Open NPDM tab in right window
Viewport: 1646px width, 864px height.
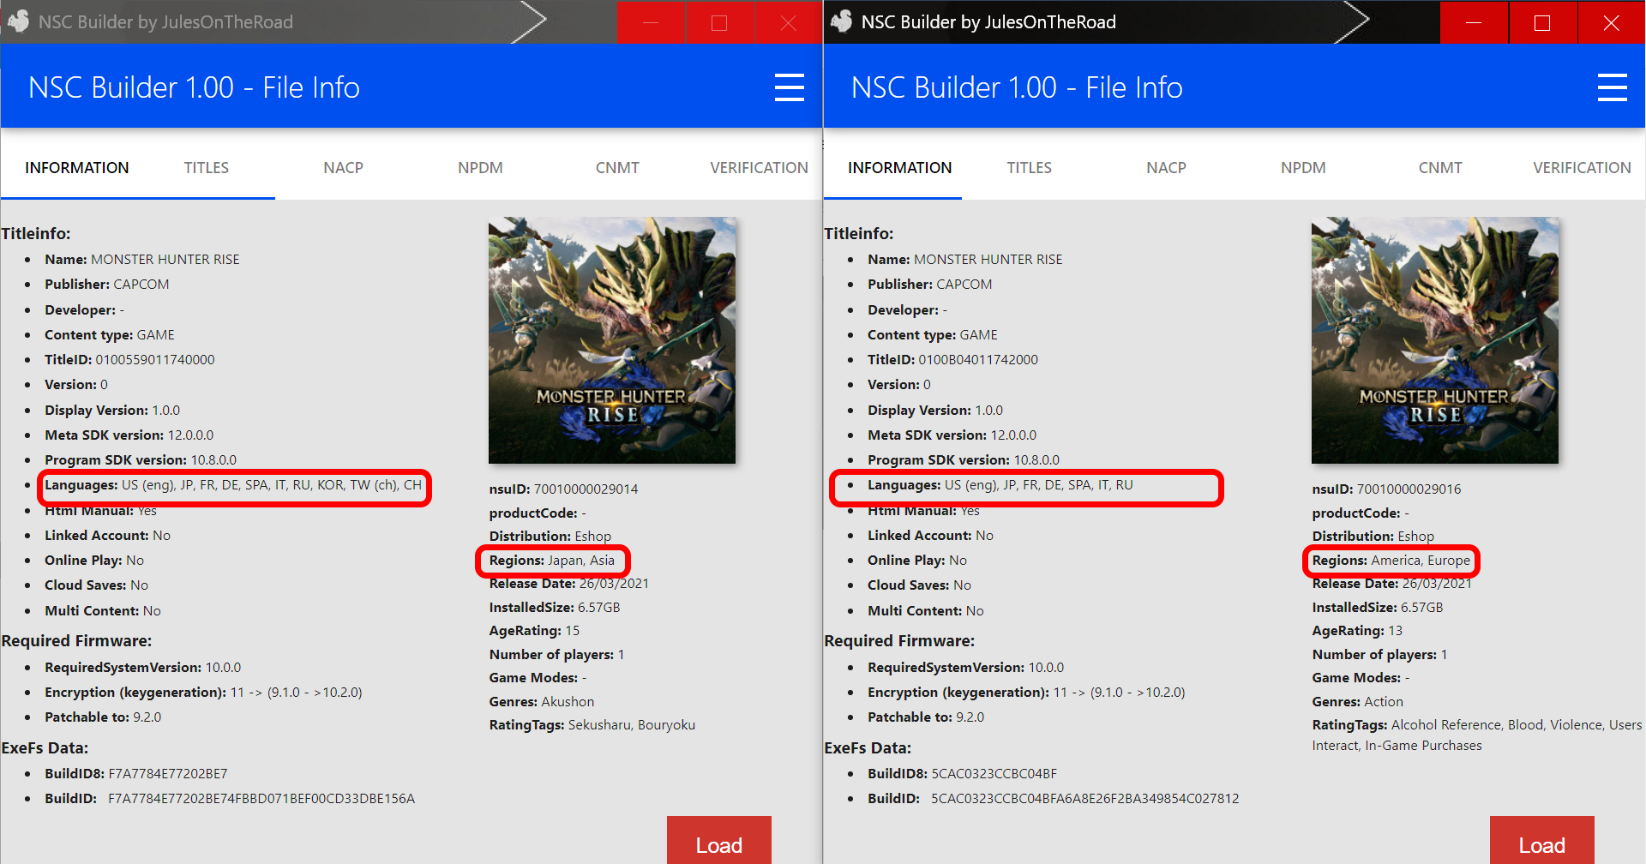pos(1303,168)
